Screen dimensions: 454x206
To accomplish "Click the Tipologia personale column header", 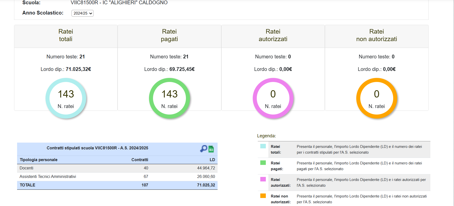I will tap(39, 160).
